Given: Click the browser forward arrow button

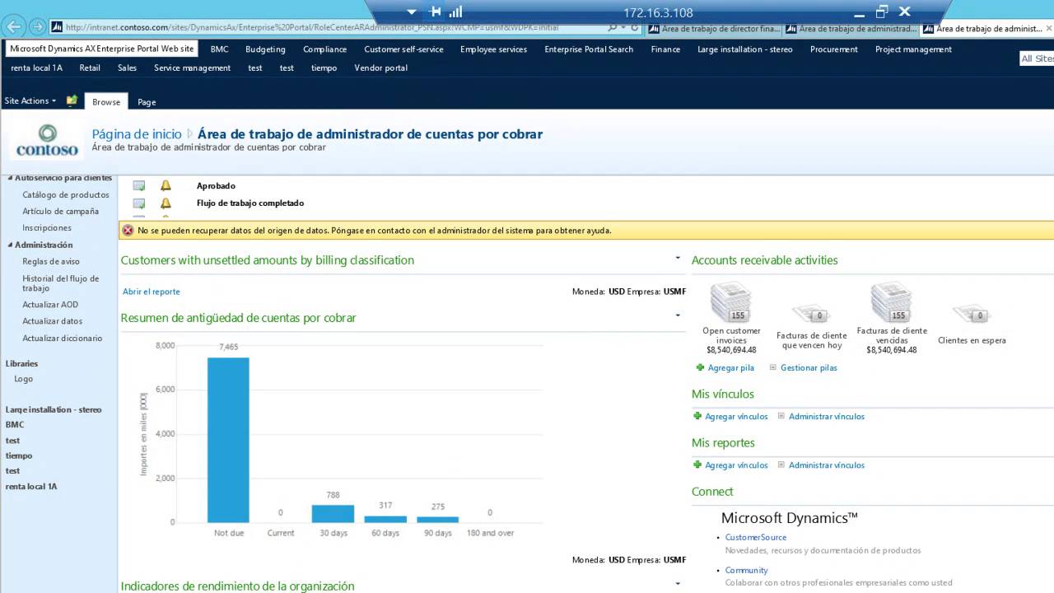Looking at the screenshot, I should [x=38, y=26].
